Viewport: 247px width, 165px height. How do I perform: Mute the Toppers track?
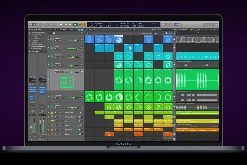point(55,40)
